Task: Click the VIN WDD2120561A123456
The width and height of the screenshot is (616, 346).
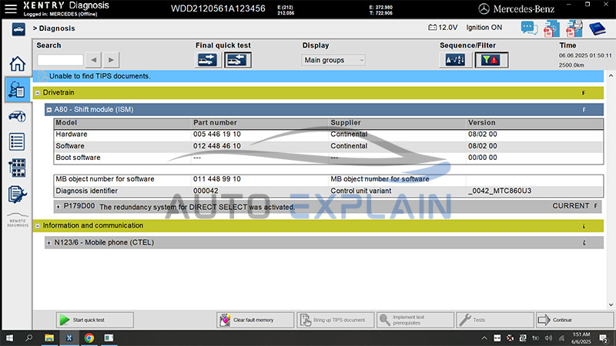Action: (218, 8)
